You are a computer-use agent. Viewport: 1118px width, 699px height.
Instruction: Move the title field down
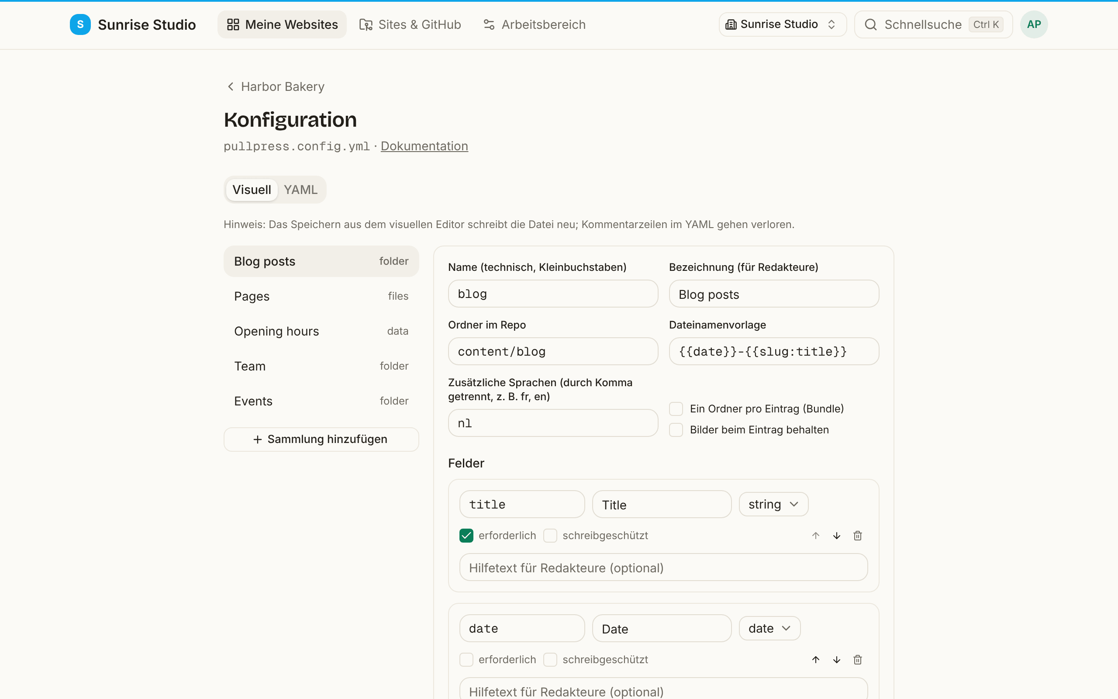837,535
